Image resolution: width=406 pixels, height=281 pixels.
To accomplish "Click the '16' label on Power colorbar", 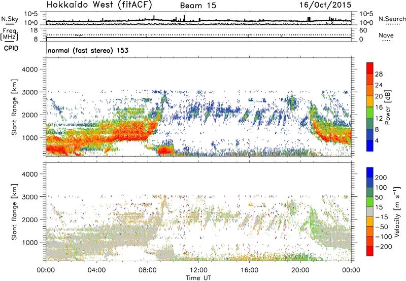I will (379, 108).
